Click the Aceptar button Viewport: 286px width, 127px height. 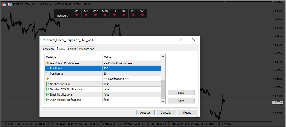pos(145,113)
